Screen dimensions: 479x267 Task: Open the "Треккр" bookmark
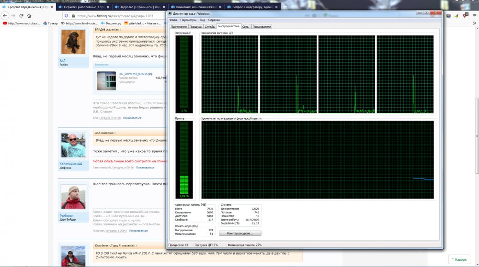(x=50, y=23)
